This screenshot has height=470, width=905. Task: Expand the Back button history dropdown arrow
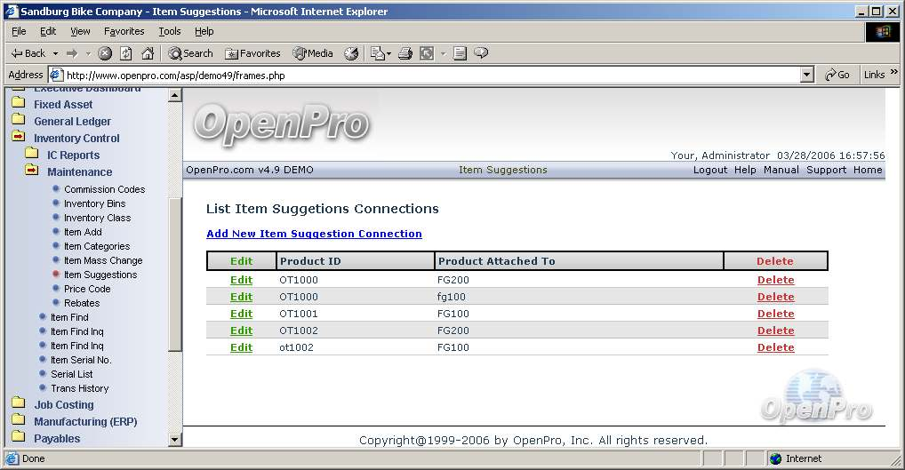(55, 53)
